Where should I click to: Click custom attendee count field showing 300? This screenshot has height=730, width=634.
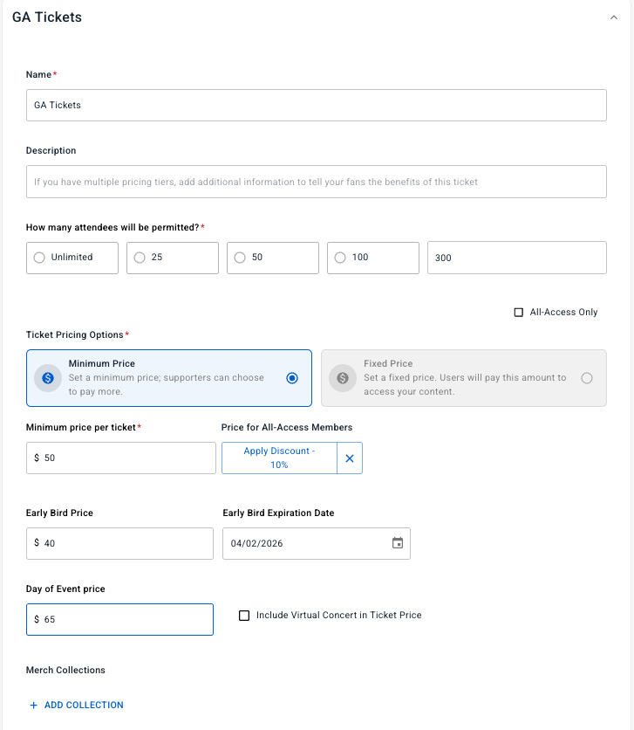click(516, 258)
